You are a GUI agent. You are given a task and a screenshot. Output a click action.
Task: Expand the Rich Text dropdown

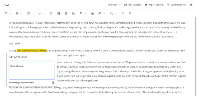click(x=114, y=5)
